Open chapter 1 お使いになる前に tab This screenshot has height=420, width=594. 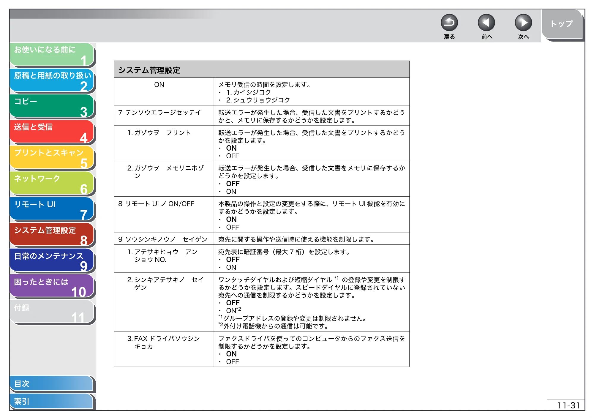point(52,55)
